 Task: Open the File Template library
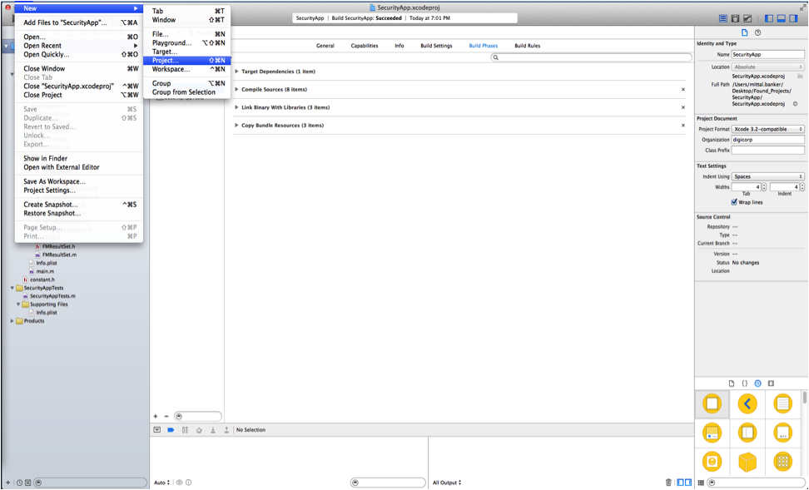point(731,384)
